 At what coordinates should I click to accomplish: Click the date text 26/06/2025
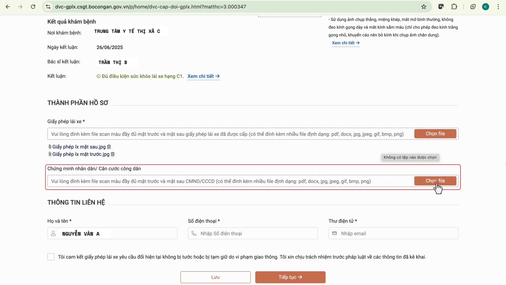(110, 47)
